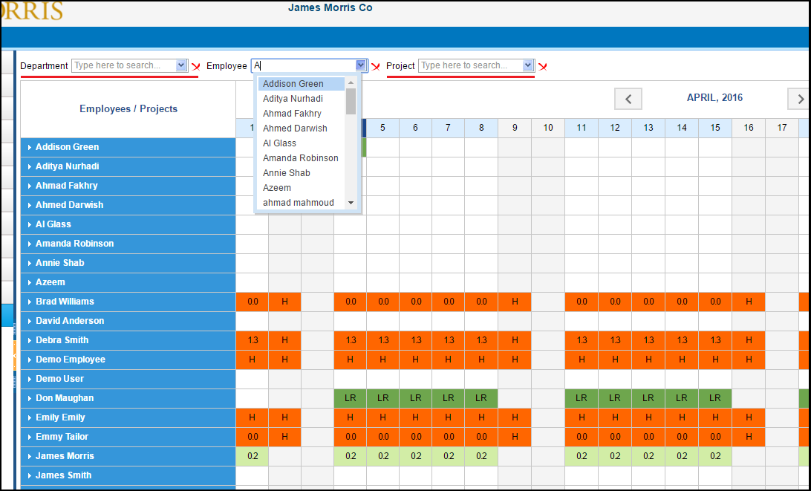Viewport: 811px width, 491px height.
Task: Expand the Amanda Robinson row
Action: point(30,244)
